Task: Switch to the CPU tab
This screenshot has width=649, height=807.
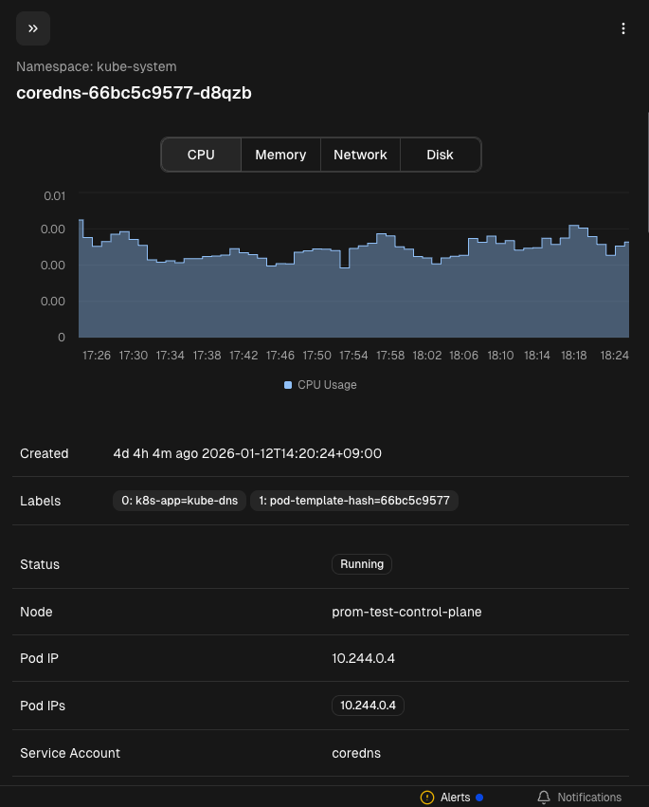Action: (201, 155)
